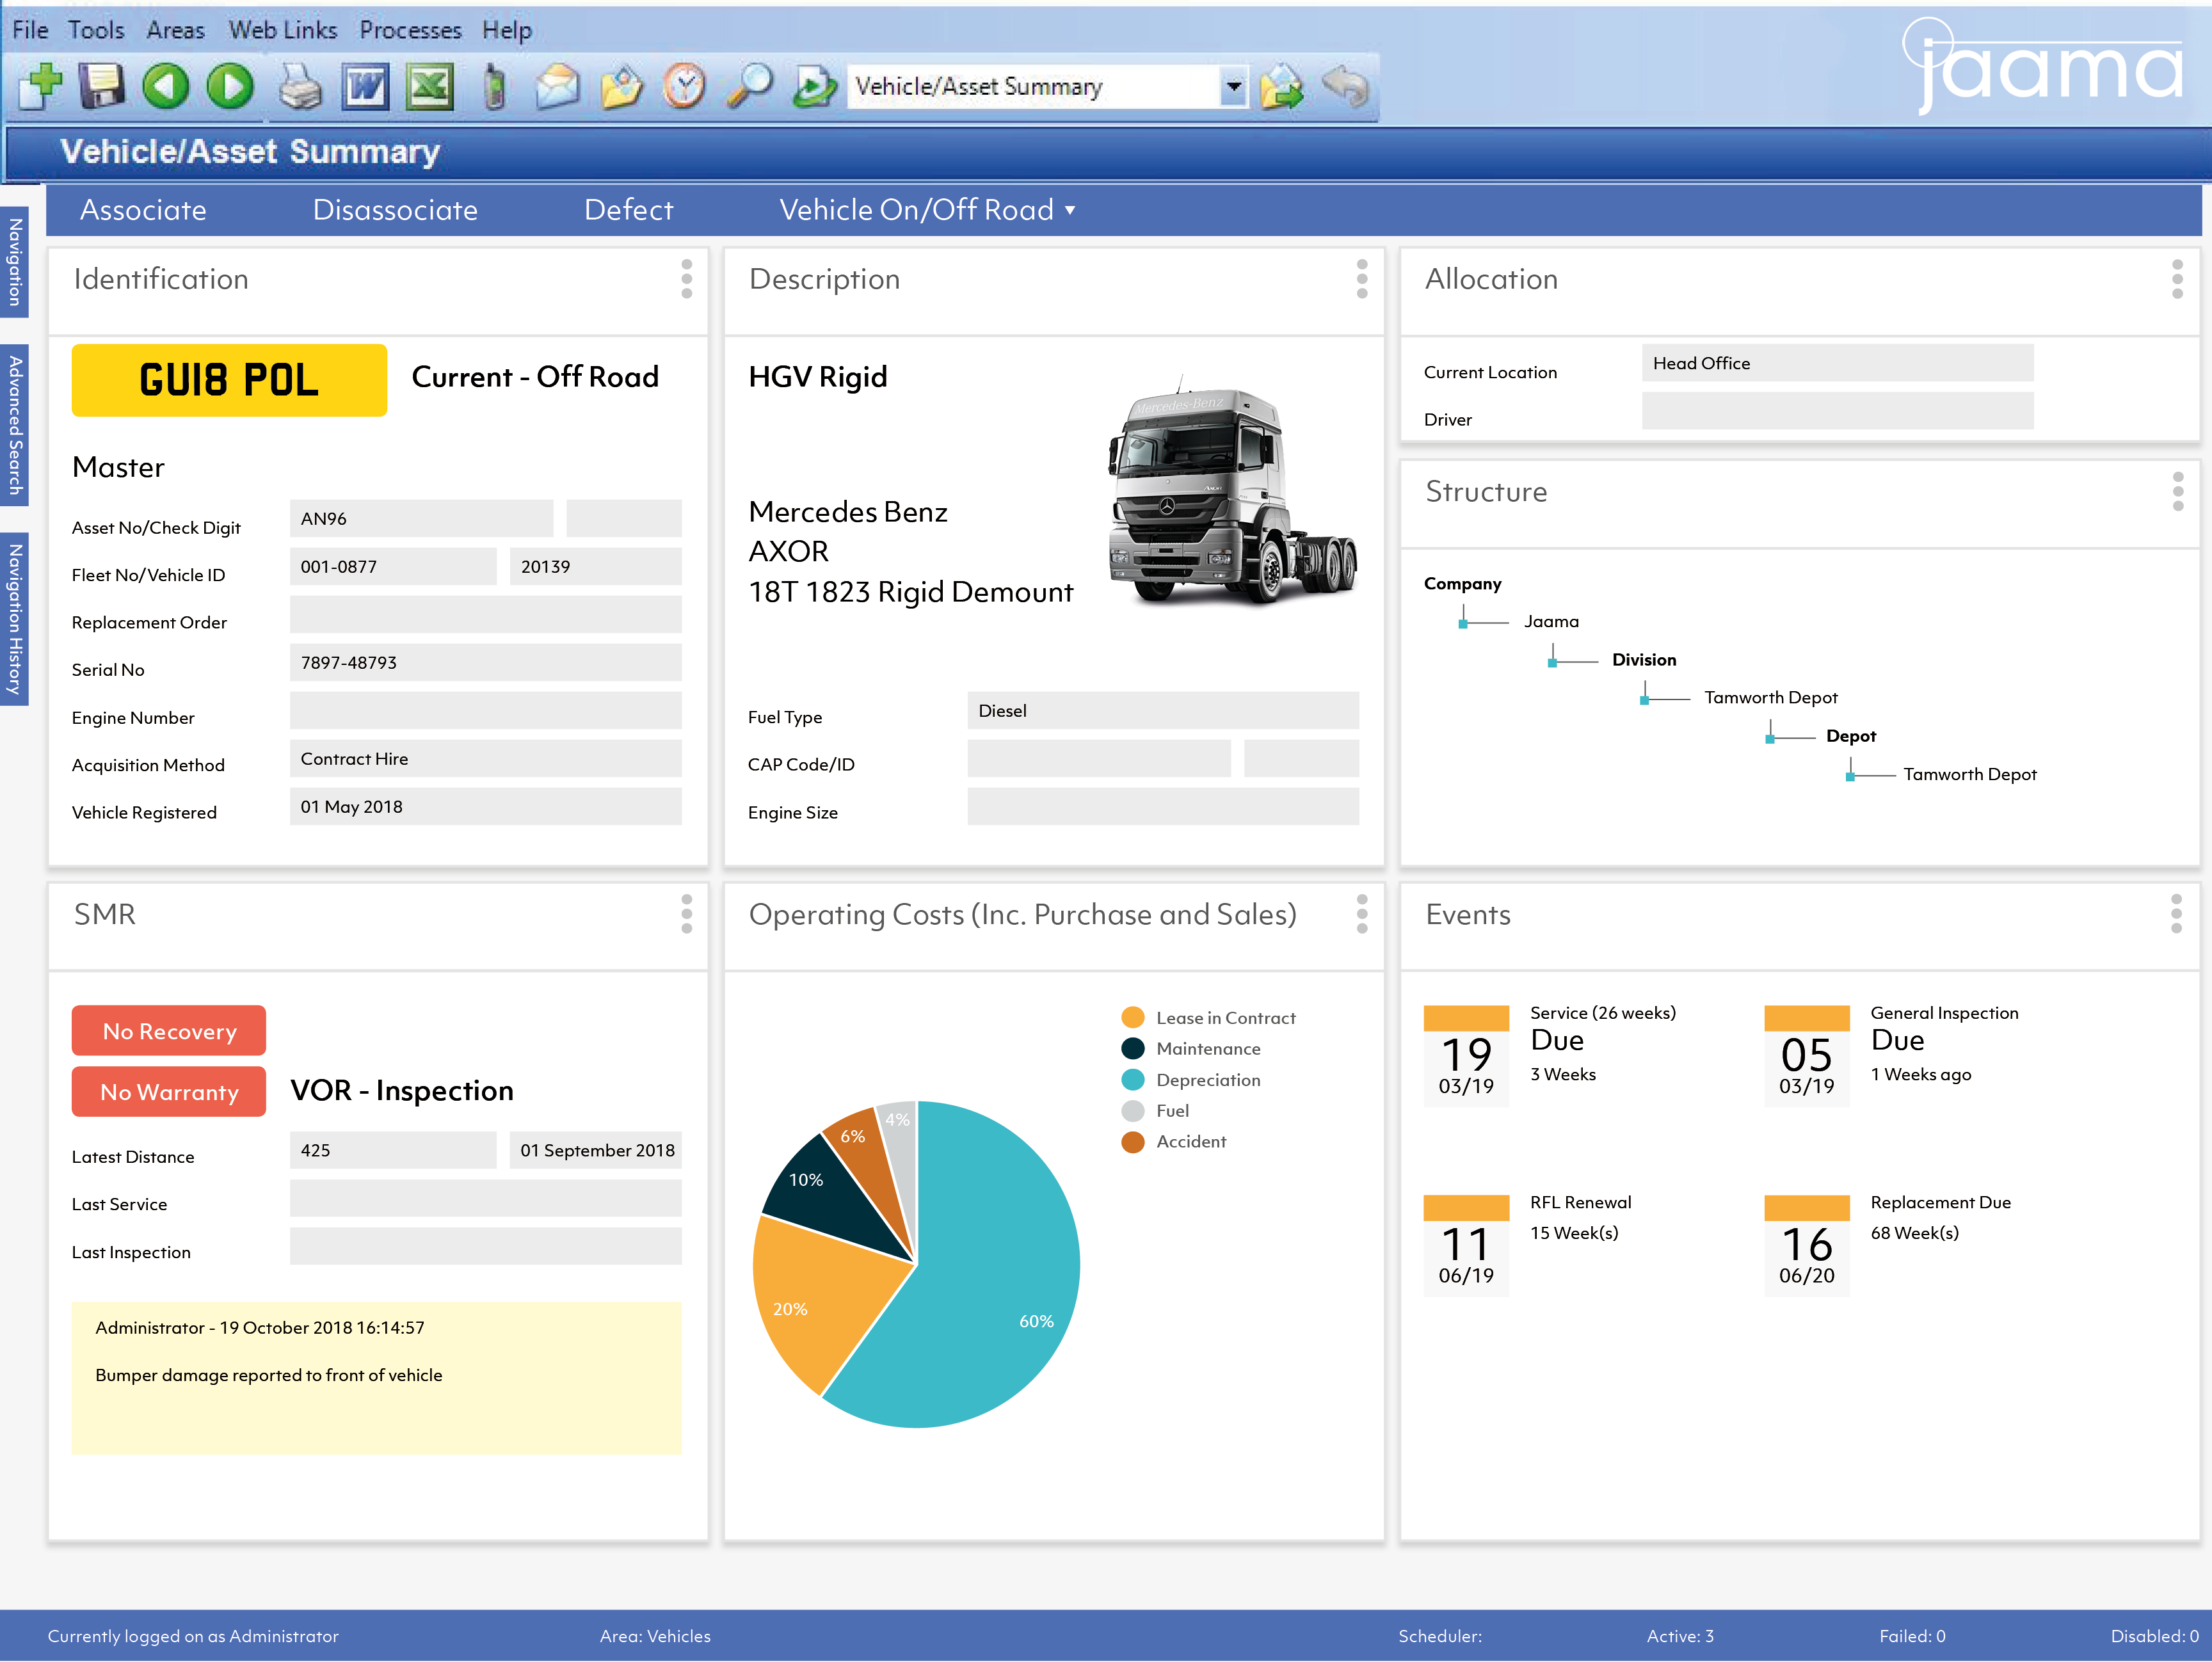Image resolution: width=2212 pixels, height=1662 pixels.
Task: Select the Export to Word icon
Action: pyautogui.click(x=365, y=87)
